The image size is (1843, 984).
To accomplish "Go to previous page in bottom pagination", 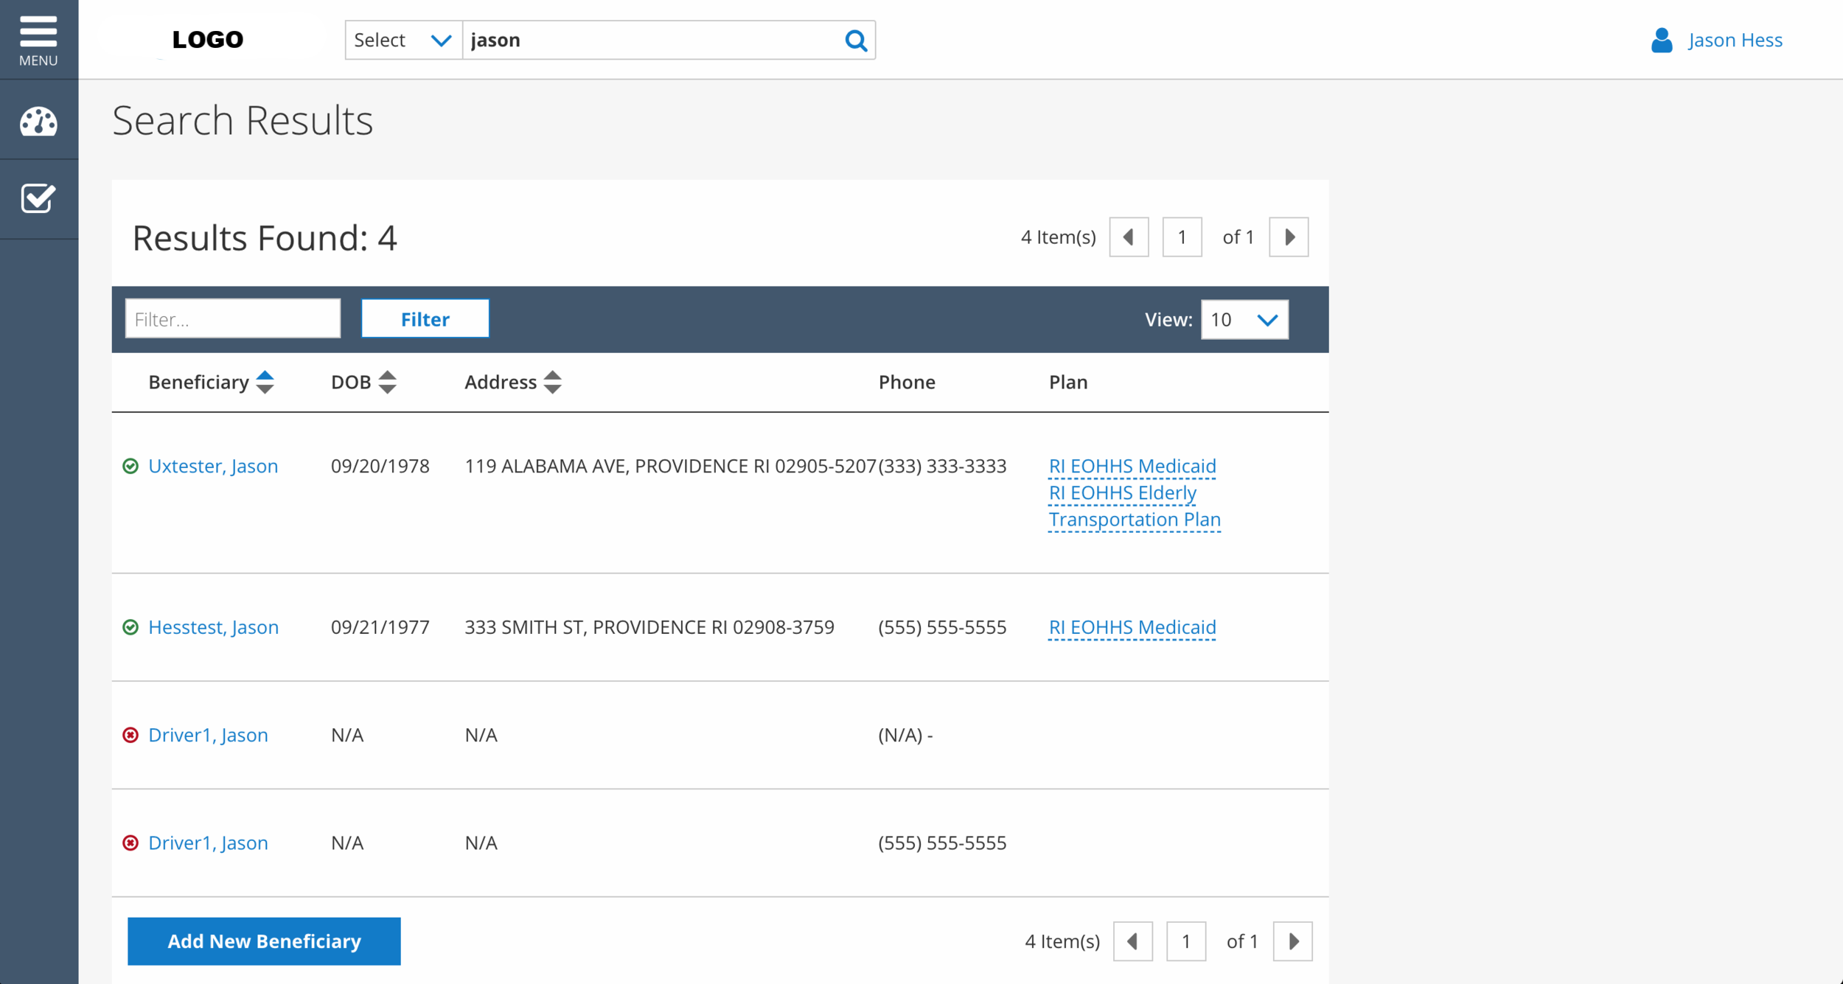I will [x=1133, y=941].
